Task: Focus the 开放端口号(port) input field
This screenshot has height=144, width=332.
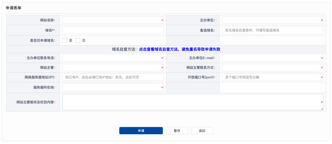Action: pyautogui.click(x=272, y=77)
